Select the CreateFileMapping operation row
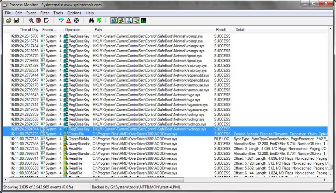The image size is (336, 193). pos(165,139)
